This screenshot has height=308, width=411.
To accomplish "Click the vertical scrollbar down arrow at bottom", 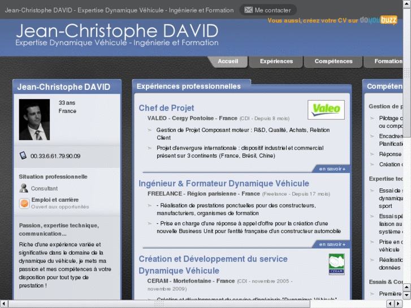I will coord(407,296).
